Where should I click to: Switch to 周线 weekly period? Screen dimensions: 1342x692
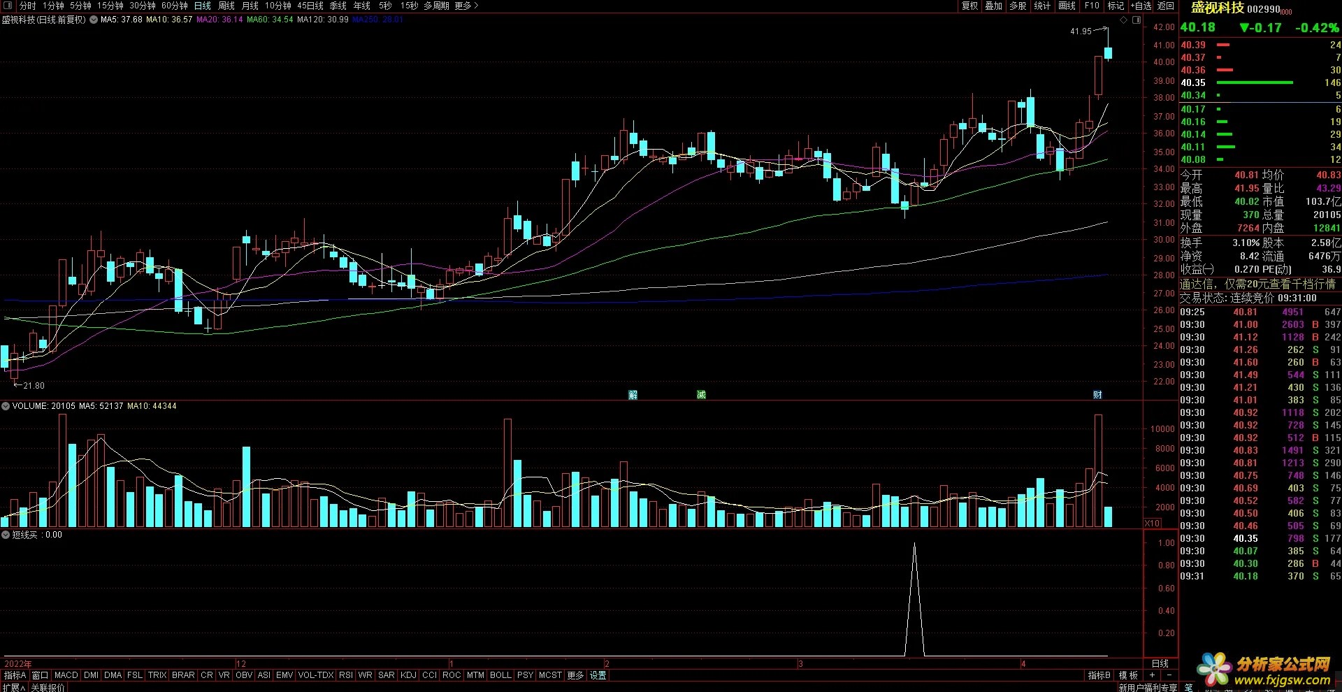click(x=226, y=6)
